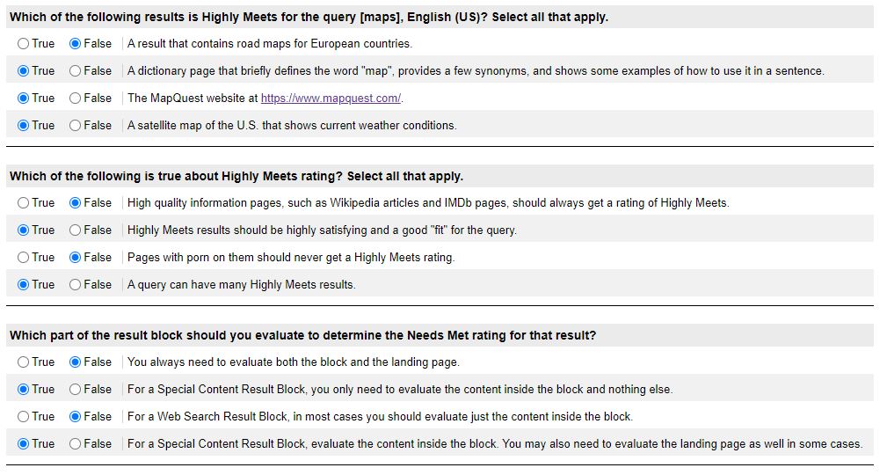Click True for many Highly Meets results
This screenshot has height=475, width=887.
click(23, 284)
